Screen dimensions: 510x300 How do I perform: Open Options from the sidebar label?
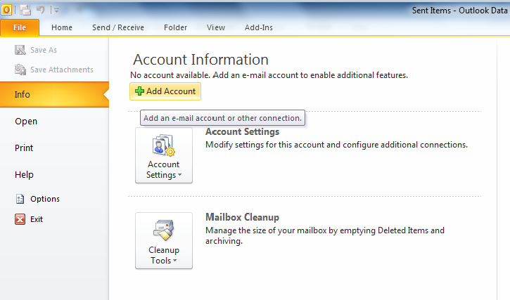[x=45, y=199]
